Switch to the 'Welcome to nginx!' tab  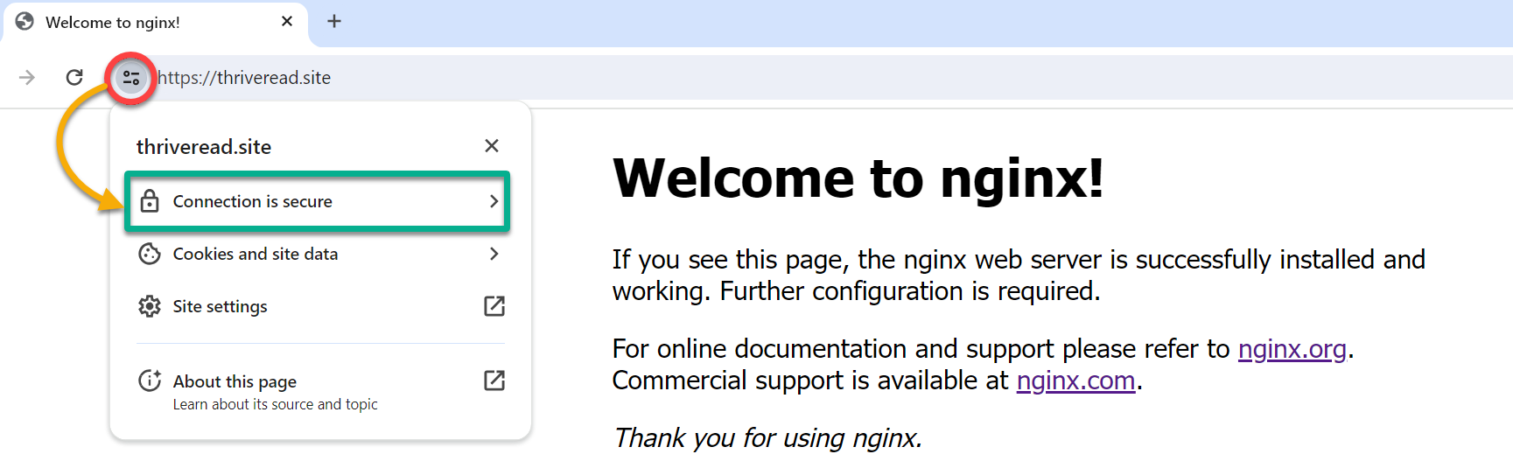tap(154, 22)
